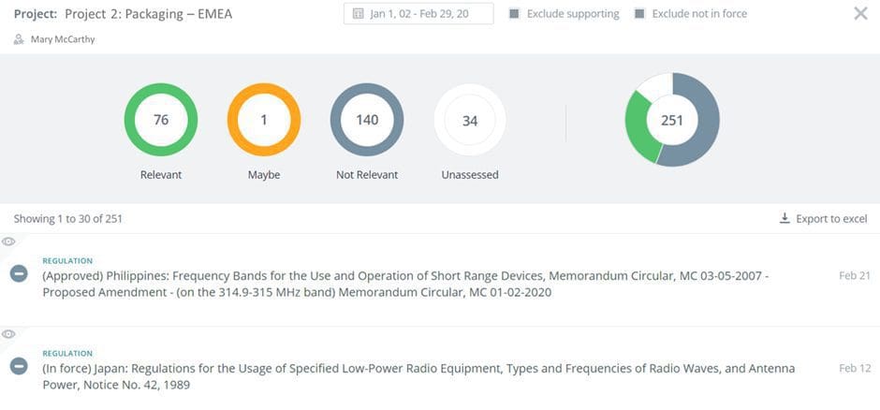Click the 251 total donut chart
880x410 pixels.
(672, 120)
